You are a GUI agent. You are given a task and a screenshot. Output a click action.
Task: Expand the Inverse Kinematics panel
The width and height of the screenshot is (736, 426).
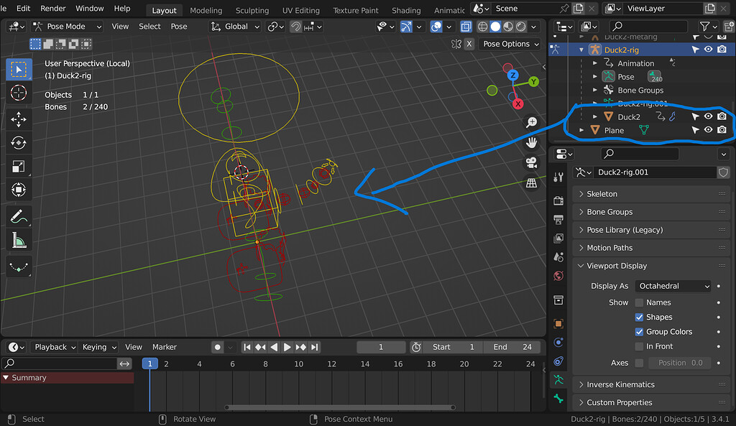point(620,384)
